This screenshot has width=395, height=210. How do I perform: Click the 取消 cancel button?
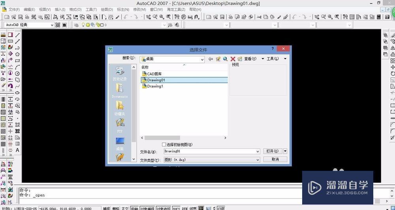275,159
